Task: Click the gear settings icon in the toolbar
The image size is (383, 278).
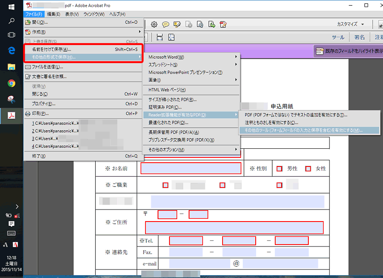Action: point(154,24)
